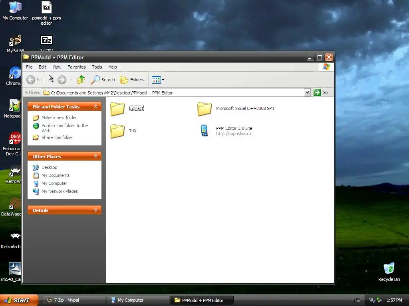Screen dimensions: 409x306
Task: Collapse the File and Folder Tasks panel
Action: pos(95,106)
